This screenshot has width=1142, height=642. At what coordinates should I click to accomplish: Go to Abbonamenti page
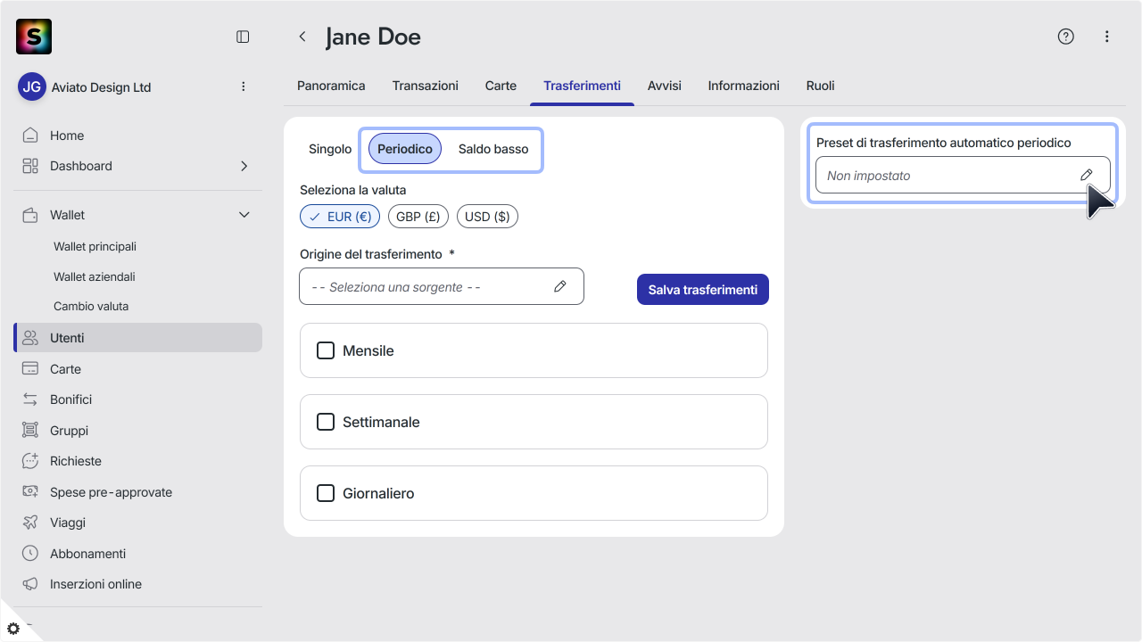[87, 554]
